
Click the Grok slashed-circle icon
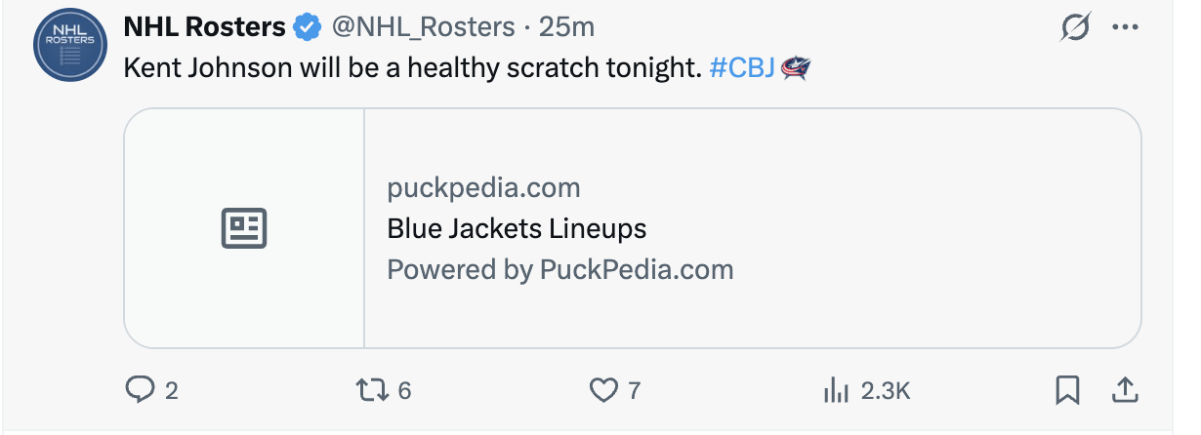pos(1075,28)
